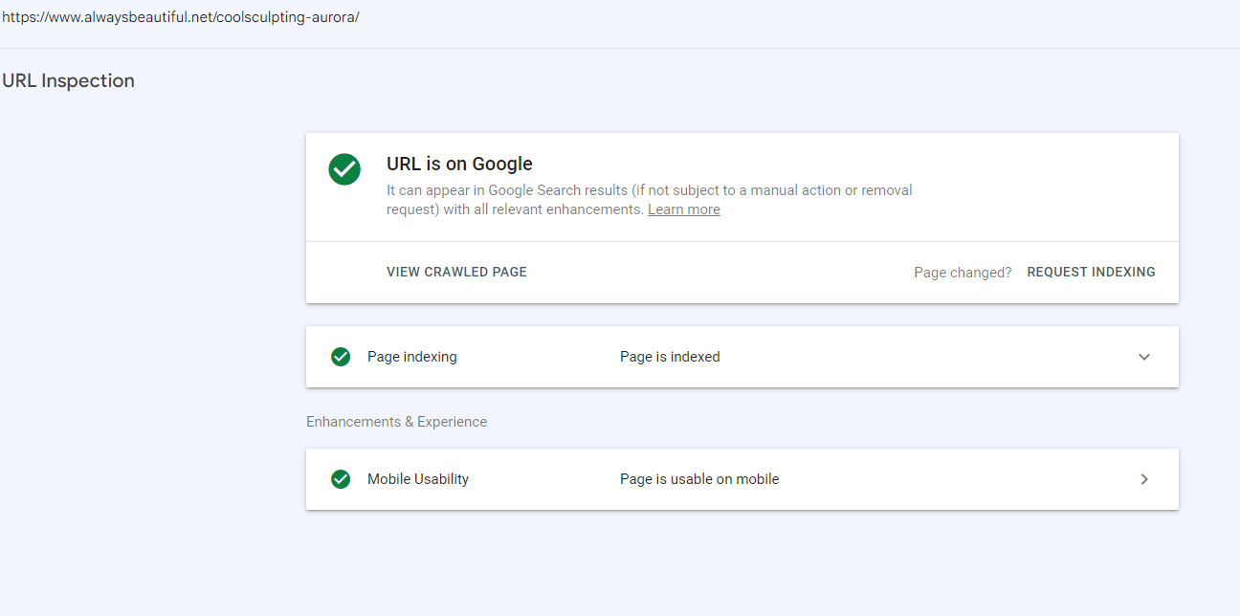Click the URL Inspection heading
Screen dimensions: 1240x616
point(68,81)
